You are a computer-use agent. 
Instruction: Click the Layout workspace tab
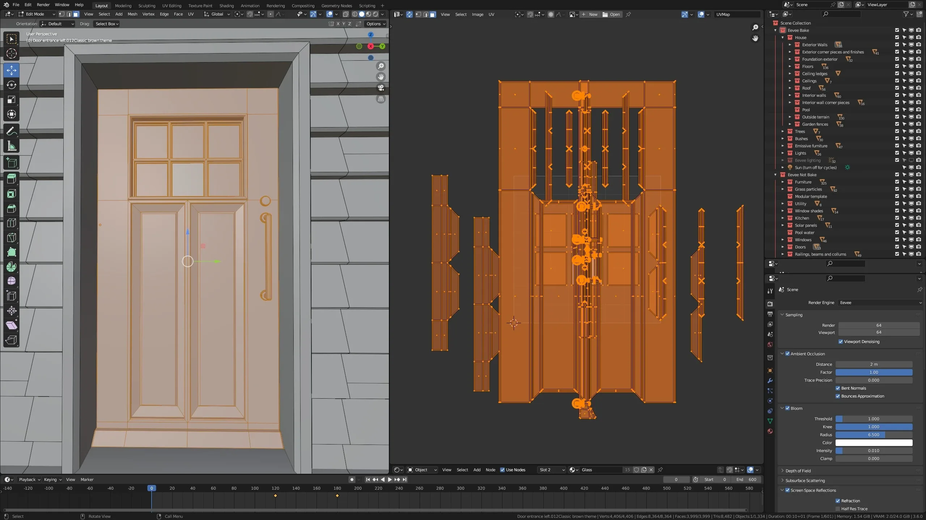point(101,5)
